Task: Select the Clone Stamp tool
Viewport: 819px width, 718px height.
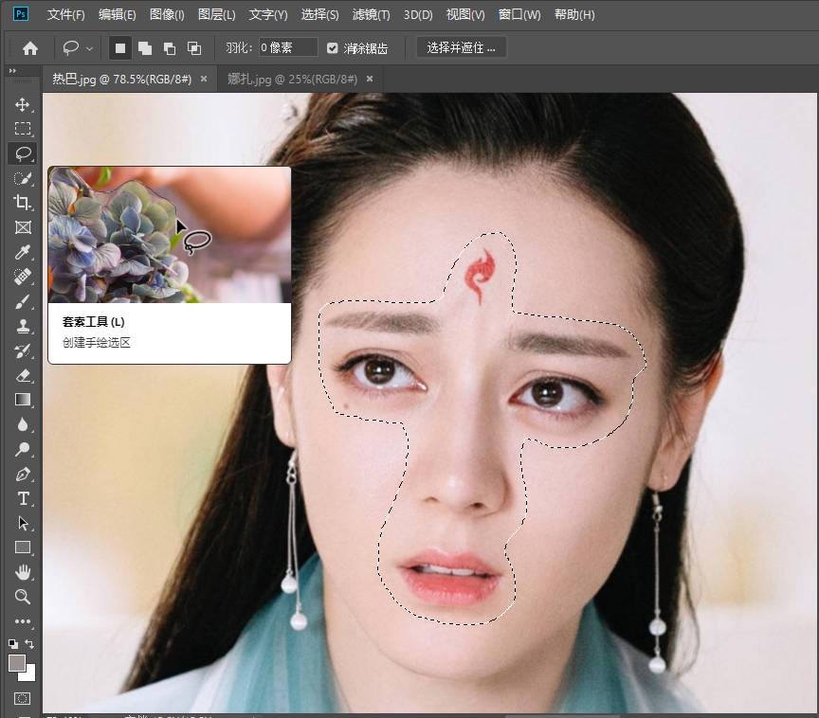Action: point(23,326)
